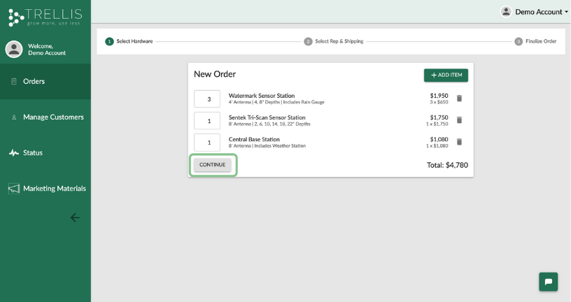Screen dimensions: 571x302
Task: Click the top-right account avatar icon
Action: (x=506, y=12)
